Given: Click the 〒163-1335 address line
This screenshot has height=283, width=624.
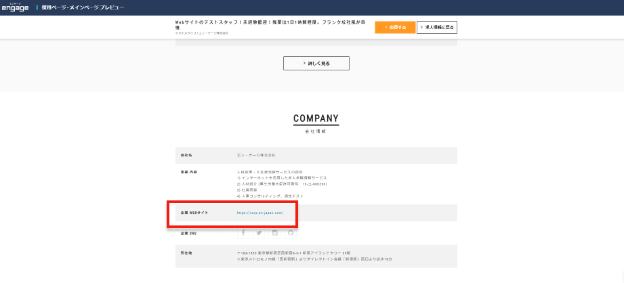Looking at the screenshot, I should pyautogui.click(x=293, y=253).
